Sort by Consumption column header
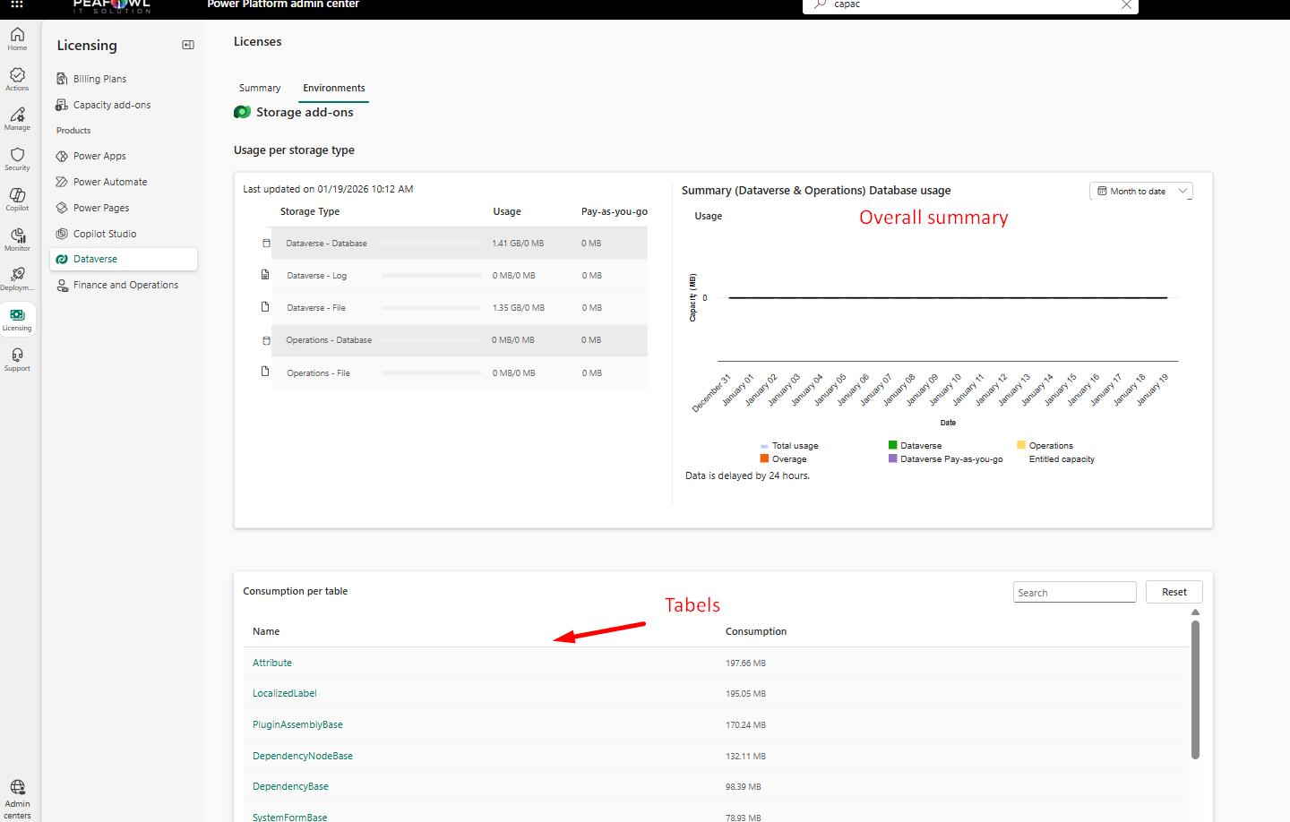 [756, 631]
